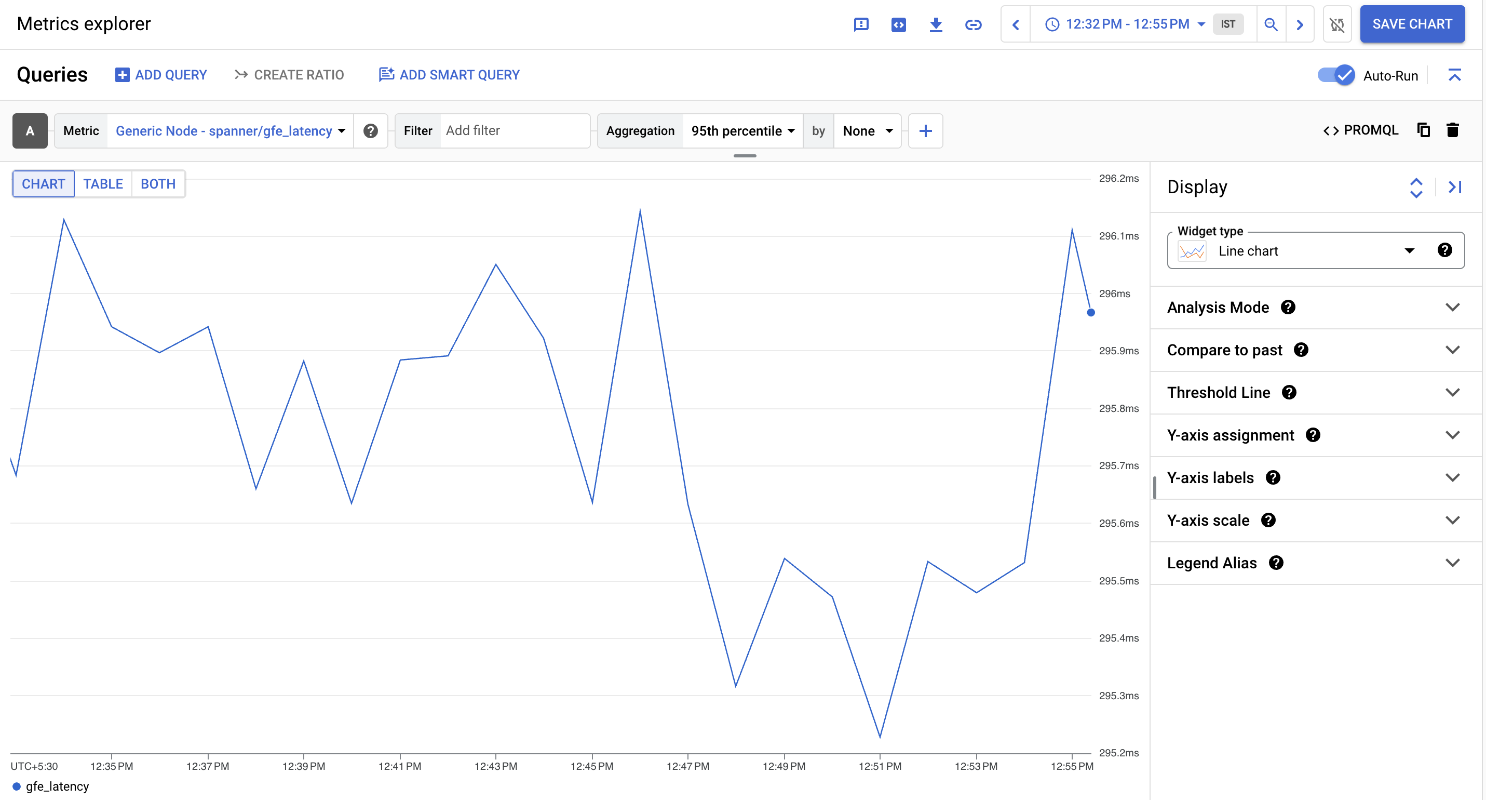Select the BOTH tab view

pyautogui.click(x=157, y=184)
